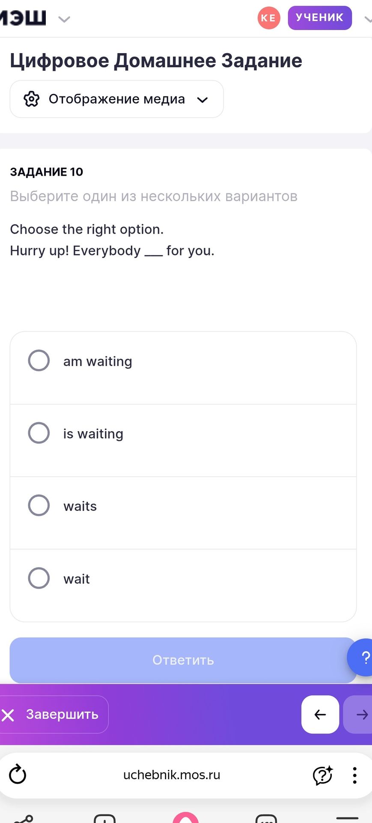Expand the chevron next to УЧЕНИК
The width and height of the screenshot is (372, 823).
click(x=367, y=19)
